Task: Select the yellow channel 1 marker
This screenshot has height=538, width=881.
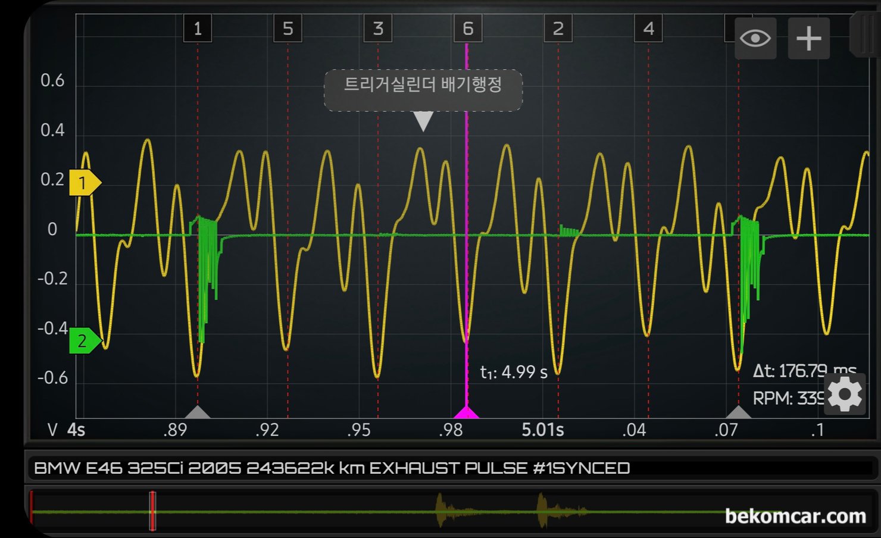Action: tap(84, 183)
